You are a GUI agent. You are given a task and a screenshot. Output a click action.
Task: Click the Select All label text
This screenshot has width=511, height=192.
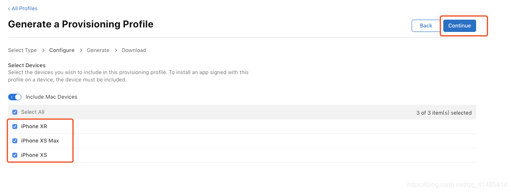pos(33,112)
